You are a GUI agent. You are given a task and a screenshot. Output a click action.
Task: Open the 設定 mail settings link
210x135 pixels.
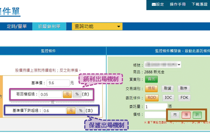[157, 5]
